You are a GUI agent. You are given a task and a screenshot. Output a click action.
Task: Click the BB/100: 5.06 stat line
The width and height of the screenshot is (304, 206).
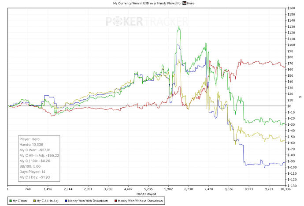pyautogui.click(x=30, y=166)
